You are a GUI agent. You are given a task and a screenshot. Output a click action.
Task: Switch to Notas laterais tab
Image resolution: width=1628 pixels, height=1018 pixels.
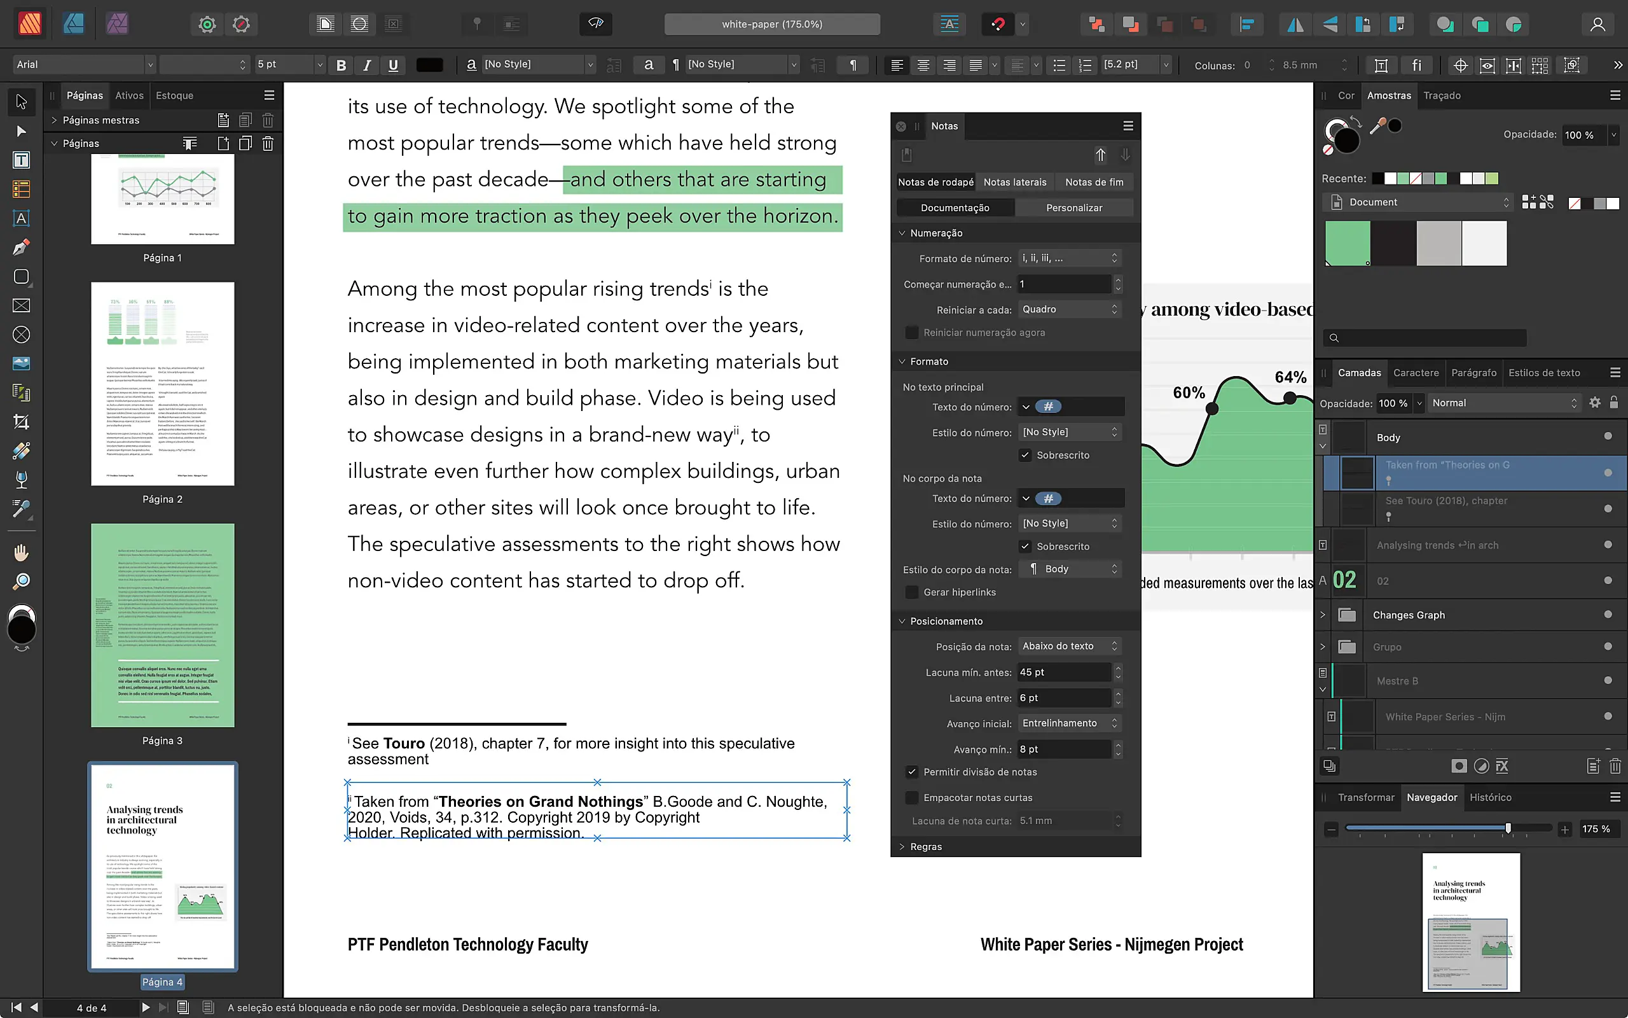click(x=1015, y=182)
